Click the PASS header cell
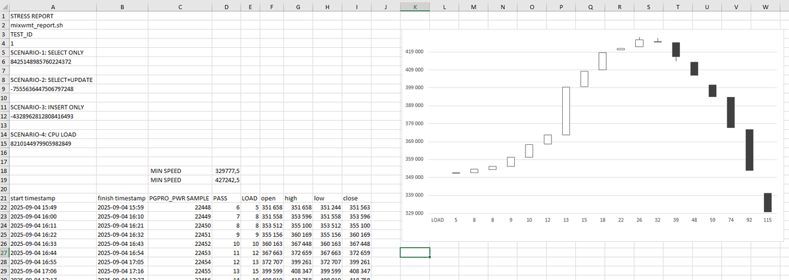Viewport: 789px width, 280px height. click(x=227, y=198)
